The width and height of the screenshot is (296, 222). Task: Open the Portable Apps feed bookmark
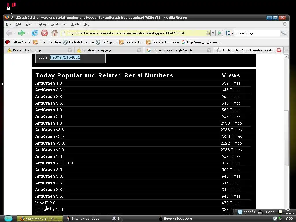(132, 42)
